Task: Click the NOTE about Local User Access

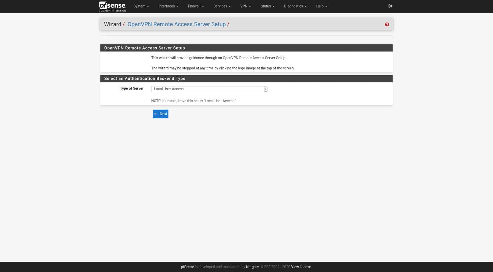Action: point(194,101)
